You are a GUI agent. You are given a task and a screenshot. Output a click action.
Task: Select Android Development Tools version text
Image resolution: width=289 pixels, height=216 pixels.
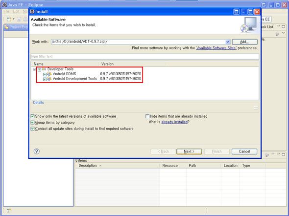click(x=120, y=79)
